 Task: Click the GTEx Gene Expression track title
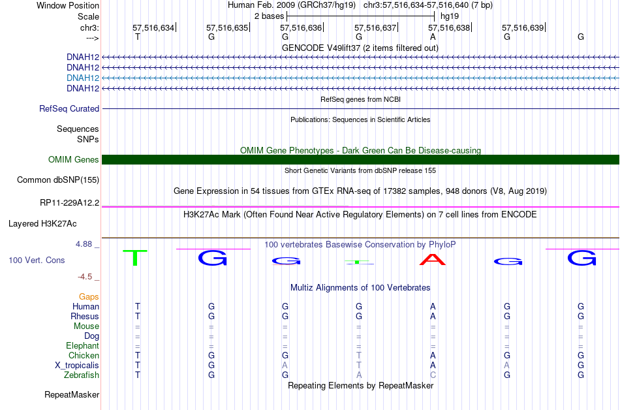(360, 191)
